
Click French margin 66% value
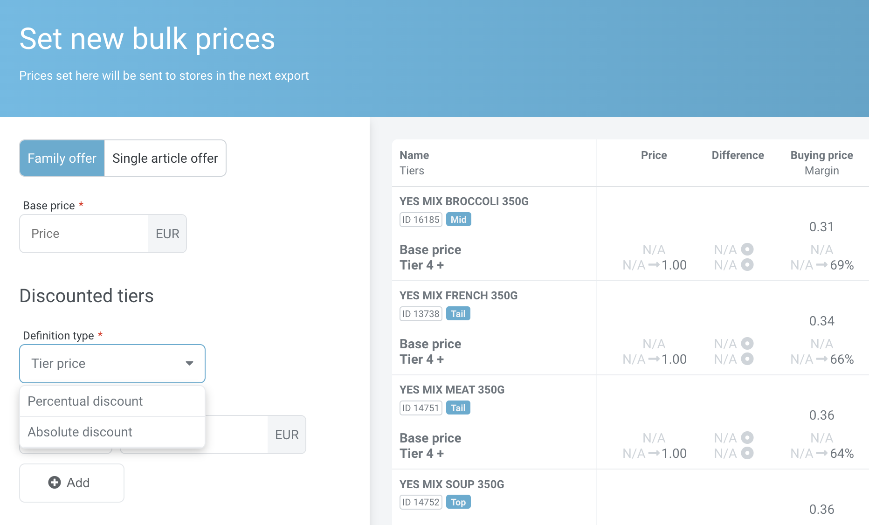(842, 359)
